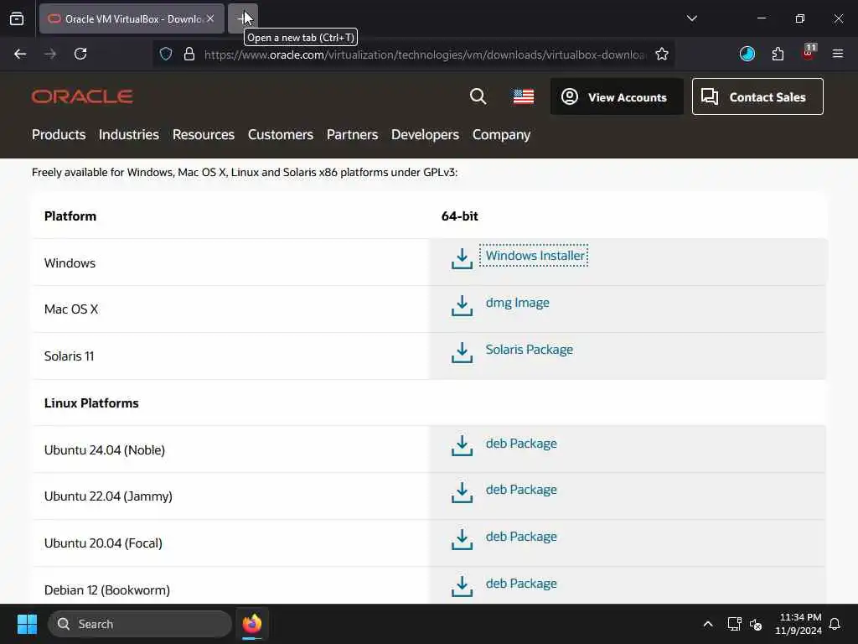The height and width of the screenshot is (644, 858).
Task: Open tracking protection shield icon
Action: point(166,54)
